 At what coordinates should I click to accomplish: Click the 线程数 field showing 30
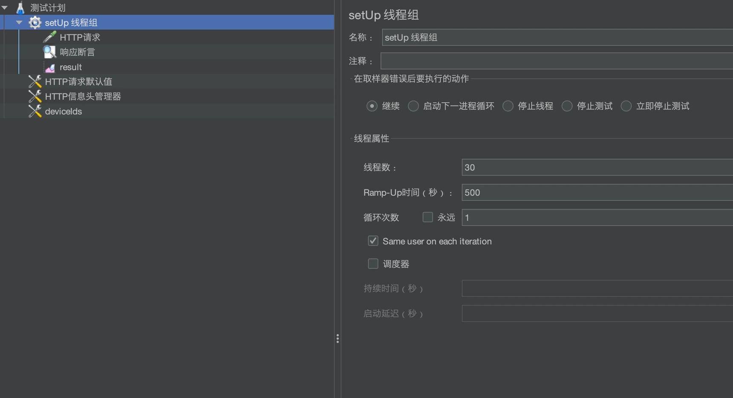click(597, 167)
